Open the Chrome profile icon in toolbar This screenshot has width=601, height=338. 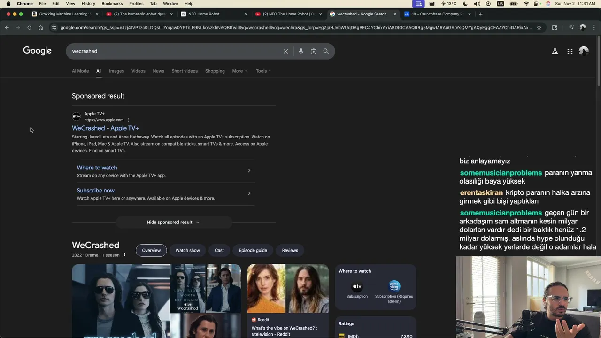[x=583, y=28]
